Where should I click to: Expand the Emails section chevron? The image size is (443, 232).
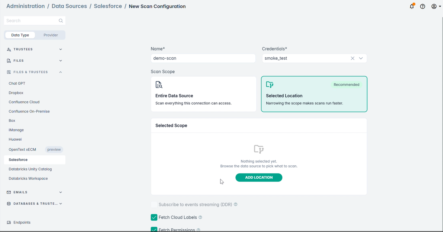tap(61, 192)
